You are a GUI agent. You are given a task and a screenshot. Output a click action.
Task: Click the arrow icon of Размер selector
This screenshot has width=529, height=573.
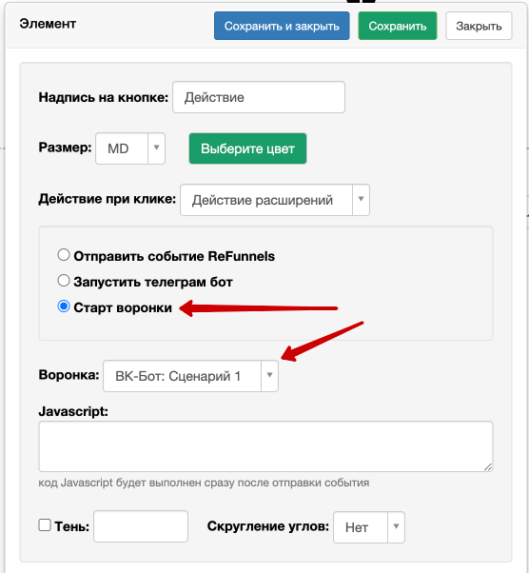click(x=156, y=148)
